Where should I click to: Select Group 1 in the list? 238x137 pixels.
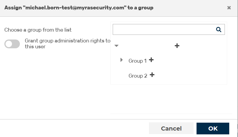(138, 61)
